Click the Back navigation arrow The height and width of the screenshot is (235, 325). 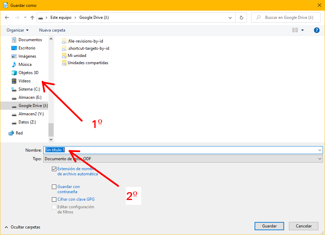pos(7,17)
